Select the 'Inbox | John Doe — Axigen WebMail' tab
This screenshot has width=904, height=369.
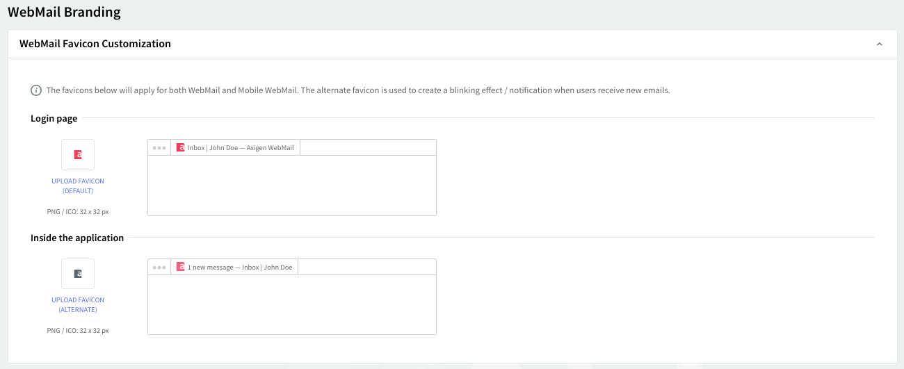tap(240, 148)
